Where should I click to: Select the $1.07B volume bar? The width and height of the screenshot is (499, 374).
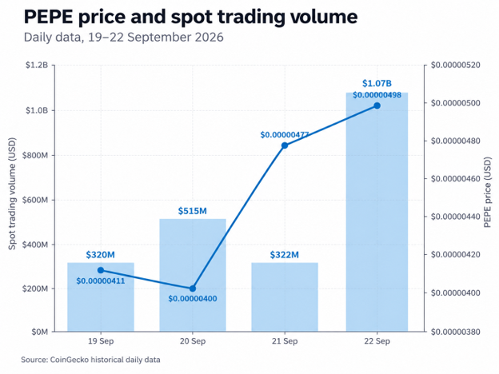pos(377,212)
